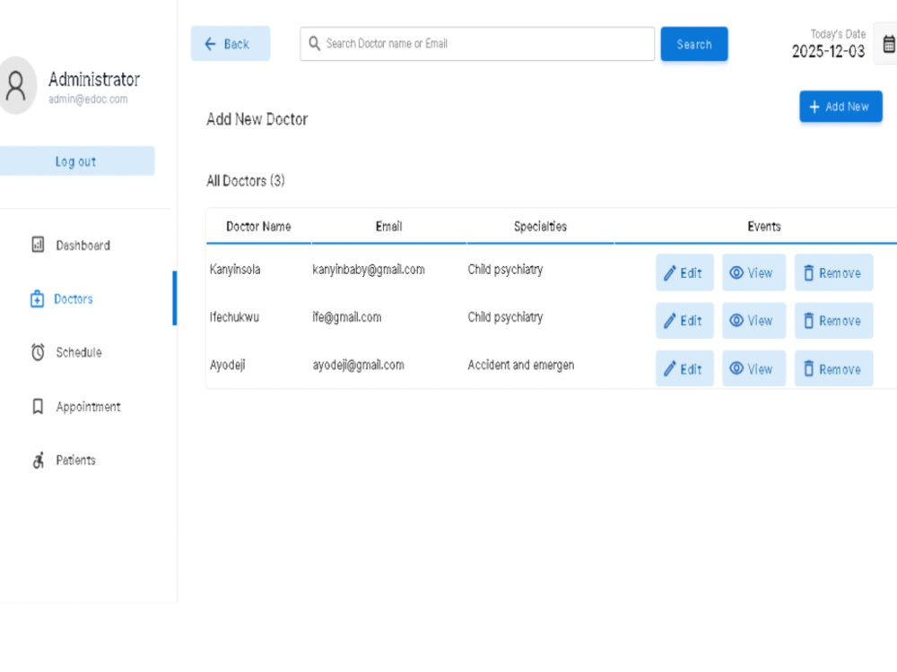This screenshot has height=672, width=897.
Task: Click the Add New Doctor heading
Action: [x=257, y=119]
